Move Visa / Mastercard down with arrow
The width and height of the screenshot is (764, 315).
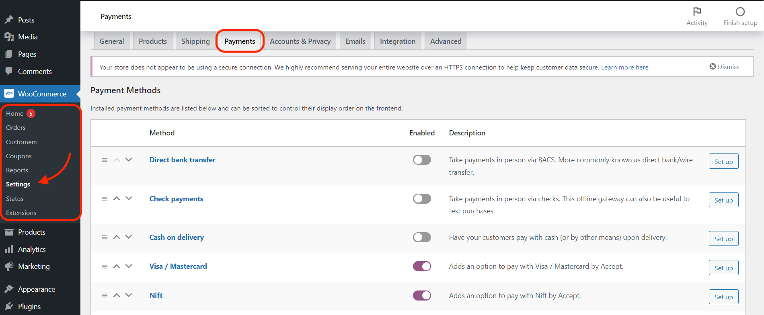click(129, 266)
